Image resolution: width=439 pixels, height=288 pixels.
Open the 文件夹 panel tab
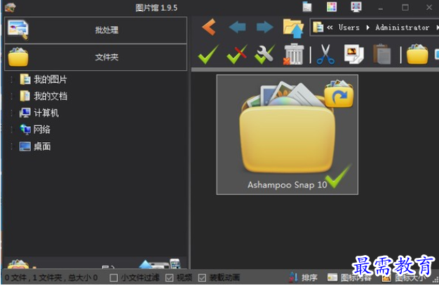coord(96,57)
